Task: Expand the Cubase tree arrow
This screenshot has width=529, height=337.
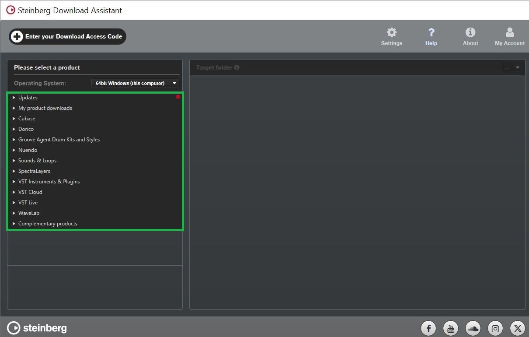Action: [14, 119]
